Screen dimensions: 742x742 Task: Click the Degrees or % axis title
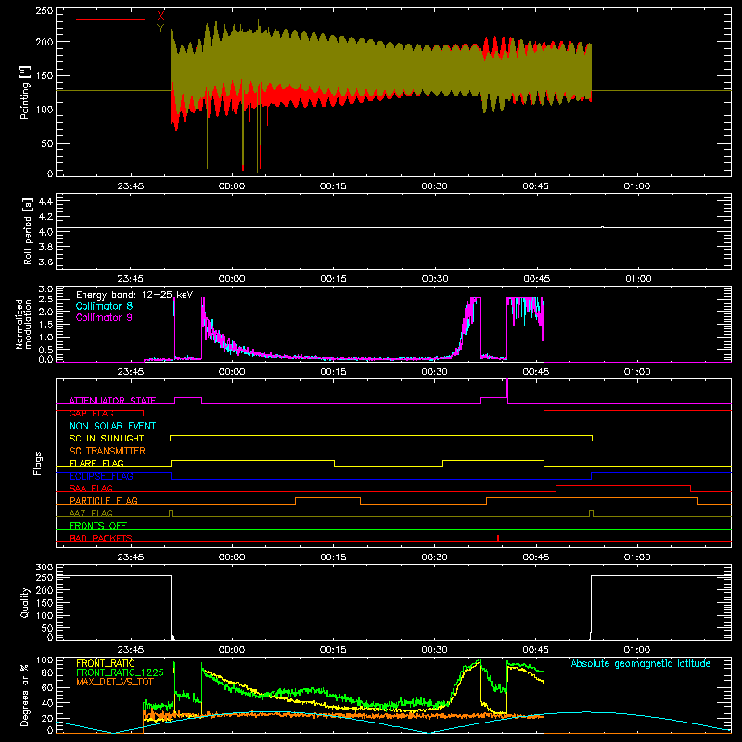pyautogui.click(x=24, y=695)
